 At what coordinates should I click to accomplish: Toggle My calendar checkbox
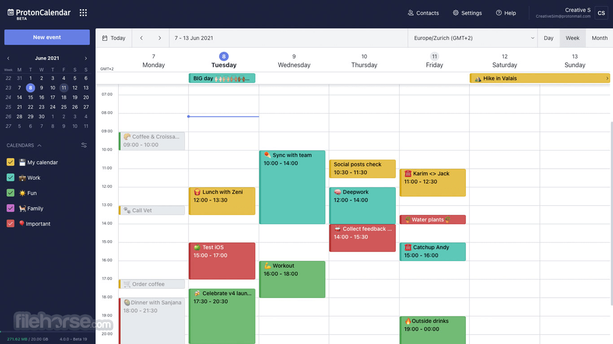click(11, 162)
